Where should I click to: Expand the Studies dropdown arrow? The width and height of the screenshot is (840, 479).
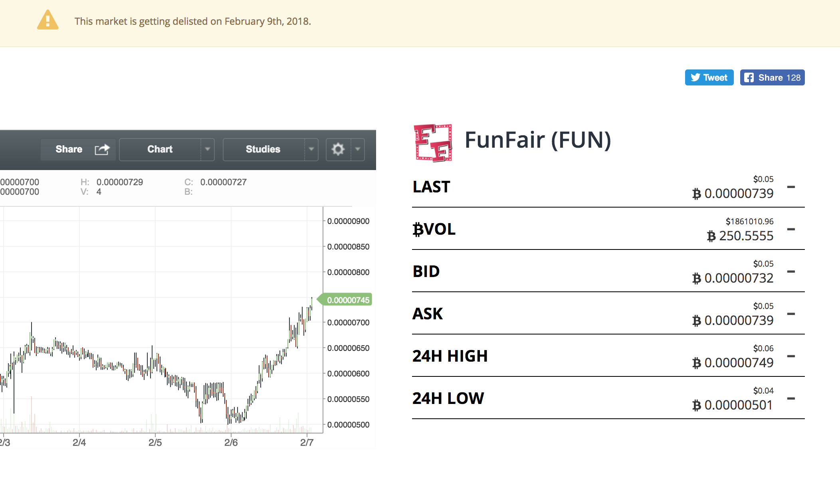click(x=311, y=149)
